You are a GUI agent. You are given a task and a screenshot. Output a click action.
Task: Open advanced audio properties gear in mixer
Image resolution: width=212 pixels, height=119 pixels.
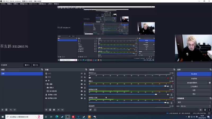(90, 110)
